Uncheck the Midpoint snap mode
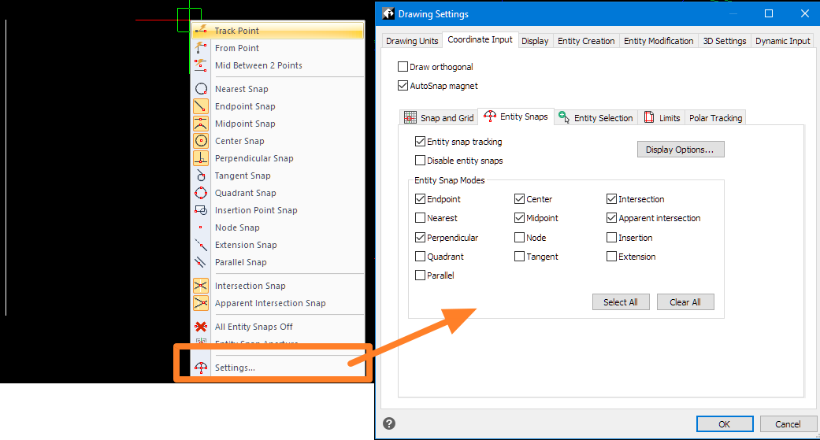This screenshot has height=440, width=820. pos(519,217)
